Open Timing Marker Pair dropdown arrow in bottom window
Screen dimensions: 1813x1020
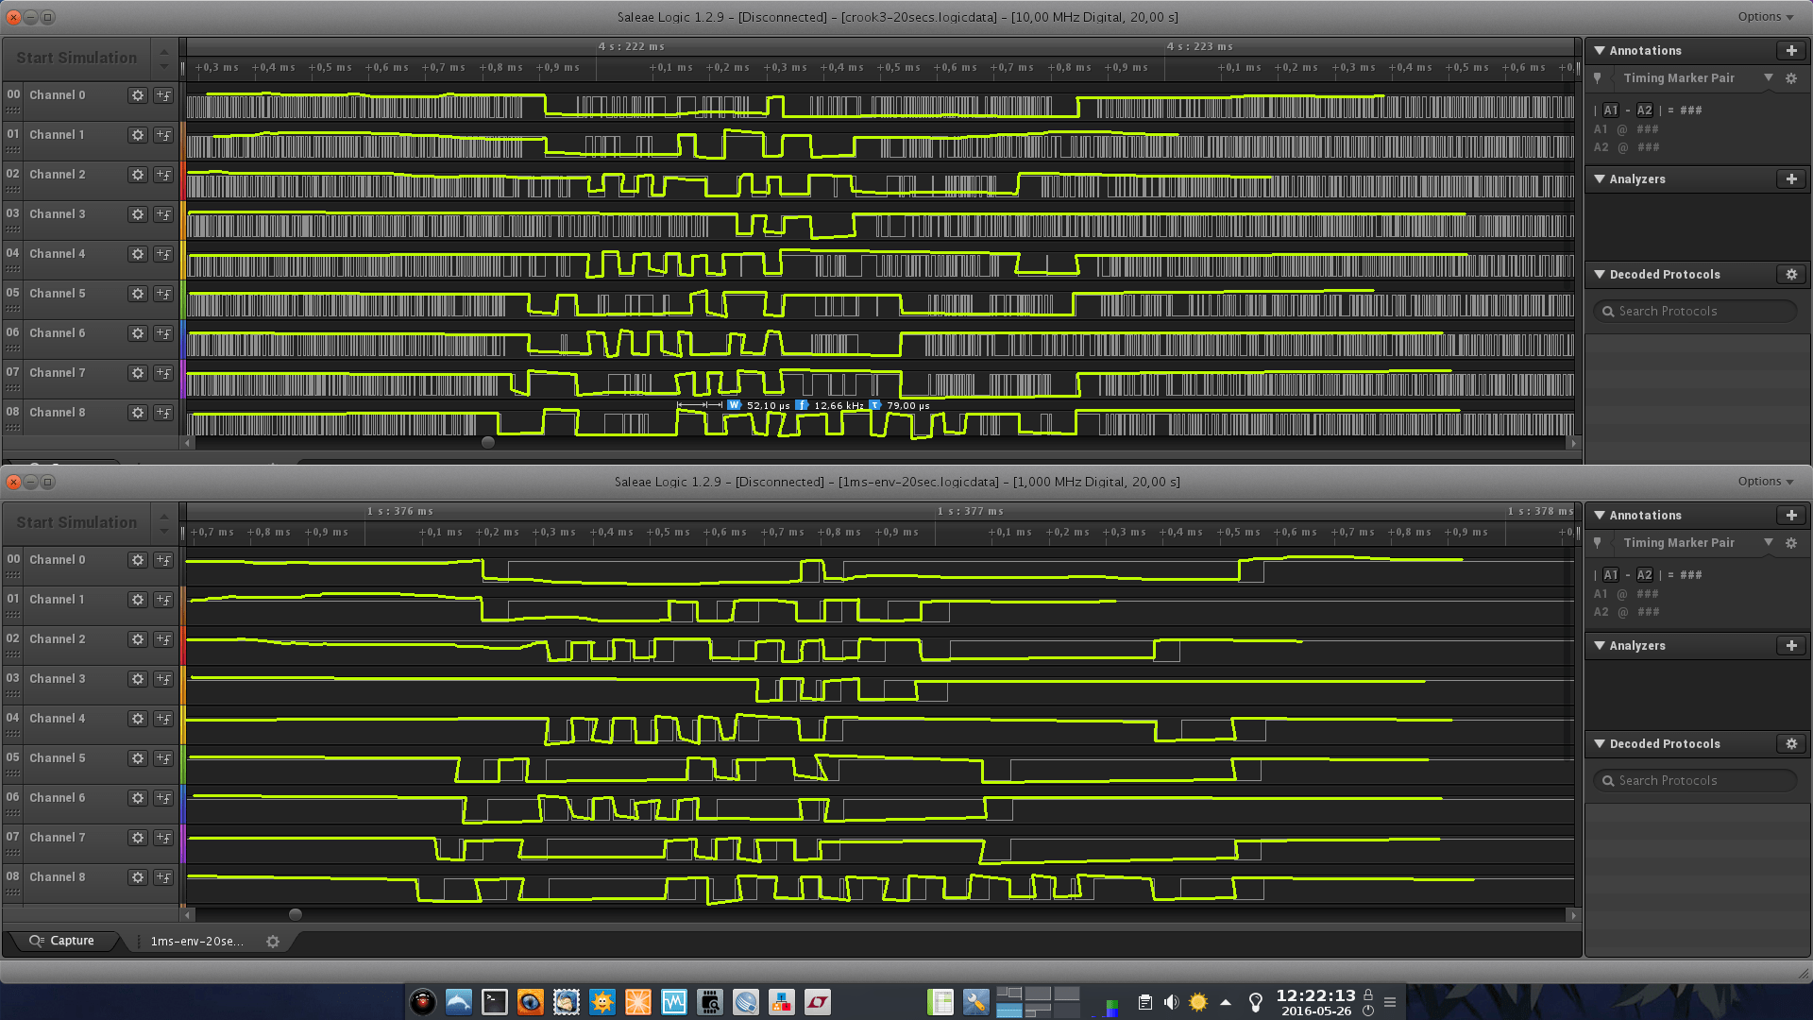click(x=1768, y=542)
